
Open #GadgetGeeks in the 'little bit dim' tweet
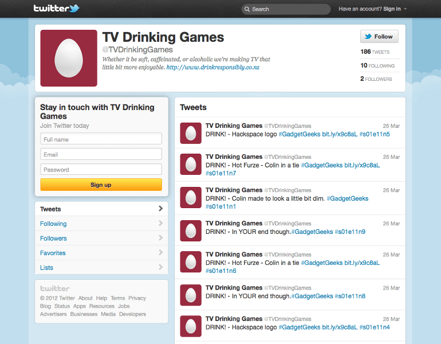pyautogui.click(x=347, y=199)
